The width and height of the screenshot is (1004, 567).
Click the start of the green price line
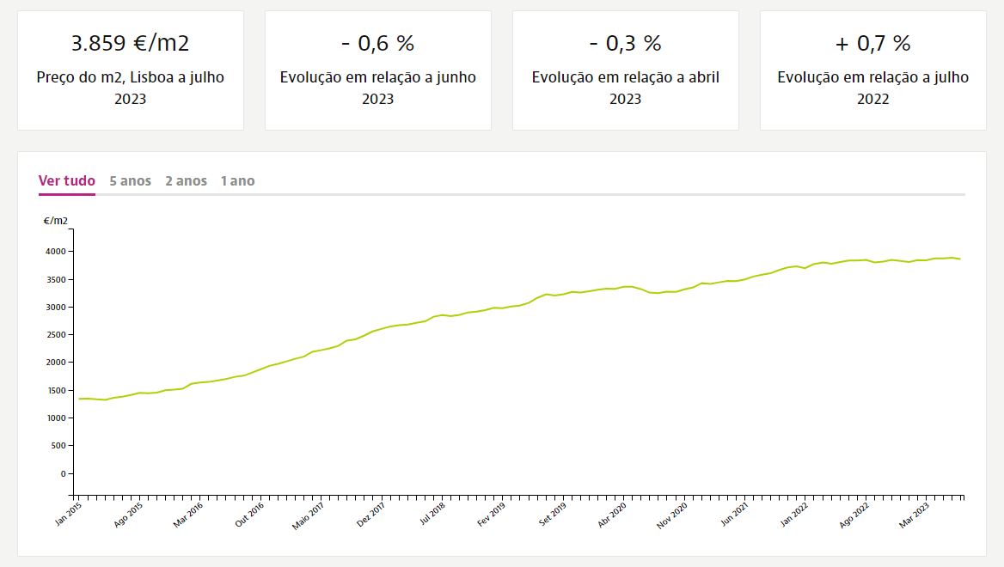[79, 399]
